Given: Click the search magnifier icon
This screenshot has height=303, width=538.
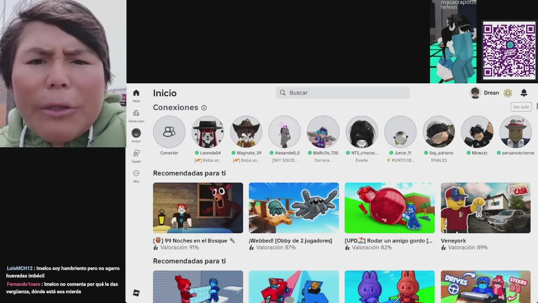Looking at the screenshot, I should (283, 93).
